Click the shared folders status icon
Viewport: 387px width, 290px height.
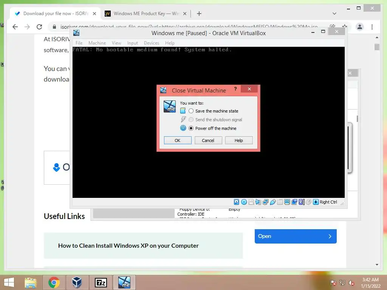click(280, 202)
